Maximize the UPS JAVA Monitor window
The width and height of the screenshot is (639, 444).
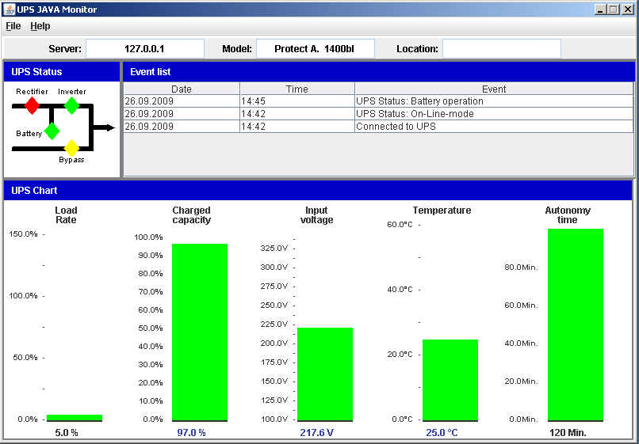(x=614, y=9)
